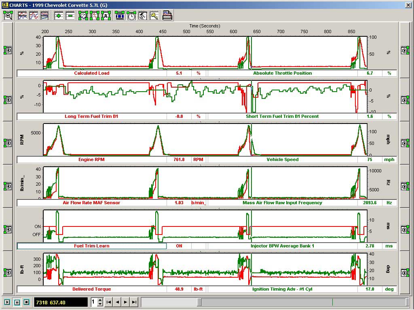Click the zoom magnifier chart tool
The width and height of the screenshot is (414, 310).
point(8,16)
